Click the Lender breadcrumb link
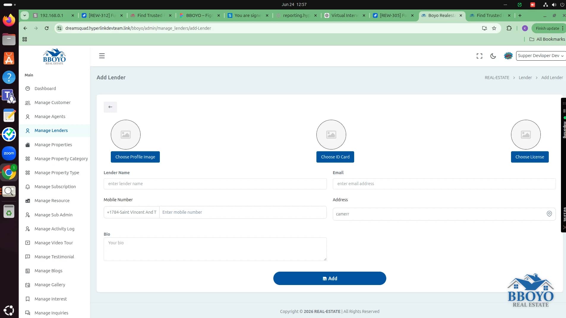Screen dimensions: 566x318 pos(525,78)
